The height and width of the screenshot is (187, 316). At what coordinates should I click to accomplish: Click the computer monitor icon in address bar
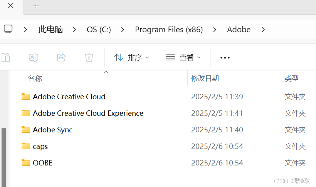(8, 29)
